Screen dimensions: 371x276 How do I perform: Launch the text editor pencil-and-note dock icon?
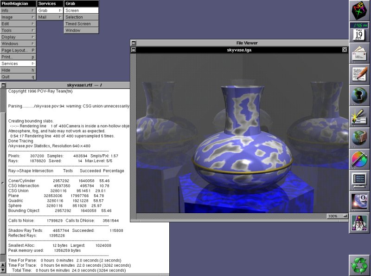(358, 73)
